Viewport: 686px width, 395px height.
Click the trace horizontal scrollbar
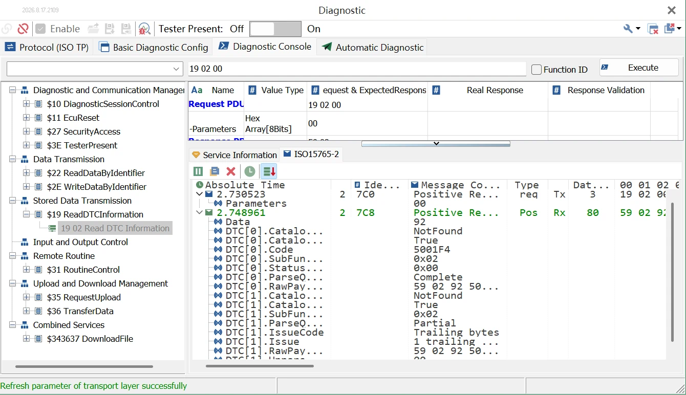(260, 366)
